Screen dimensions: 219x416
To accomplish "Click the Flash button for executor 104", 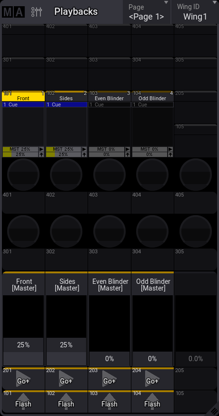I will 152,401.
